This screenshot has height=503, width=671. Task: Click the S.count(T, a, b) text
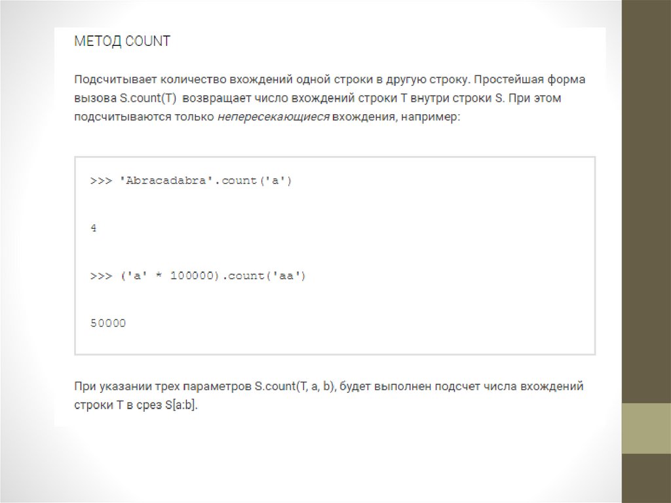coord(296,386)
